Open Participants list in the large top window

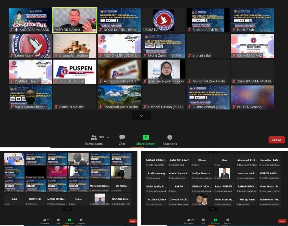(x=94, y=140)
